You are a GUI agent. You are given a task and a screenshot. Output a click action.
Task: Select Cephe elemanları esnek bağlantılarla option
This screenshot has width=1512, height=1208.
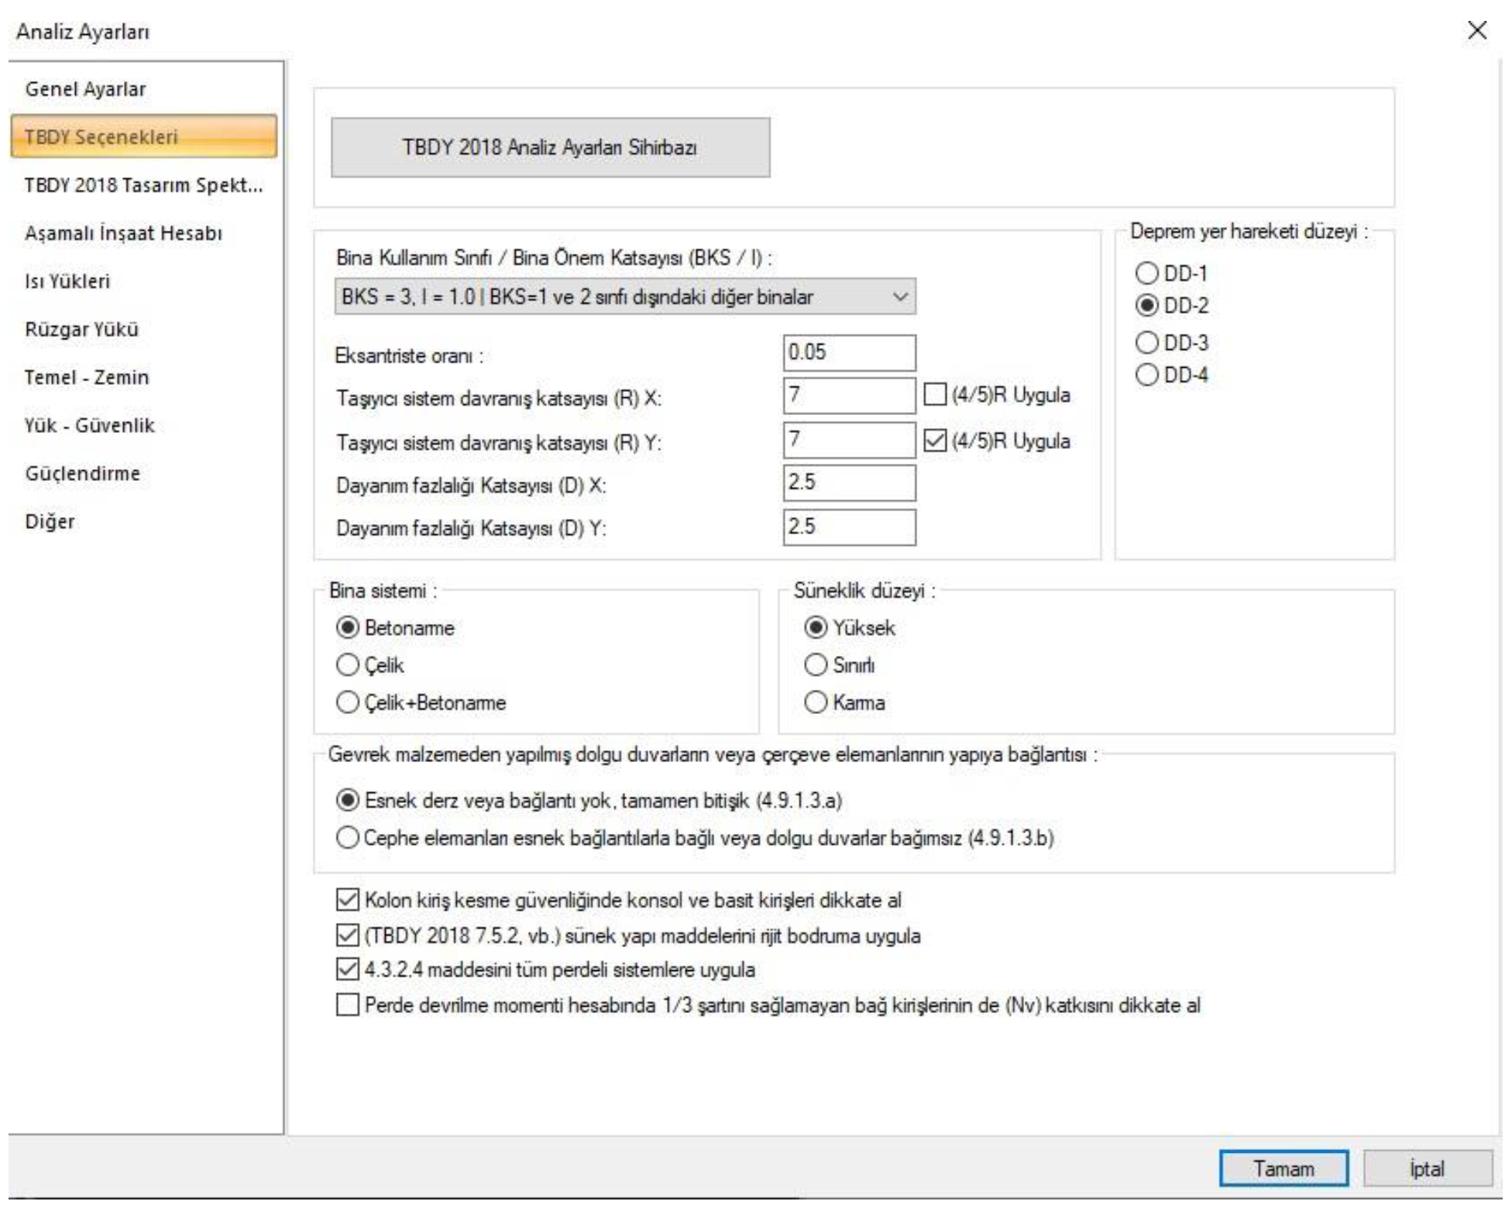pos(348,838)
